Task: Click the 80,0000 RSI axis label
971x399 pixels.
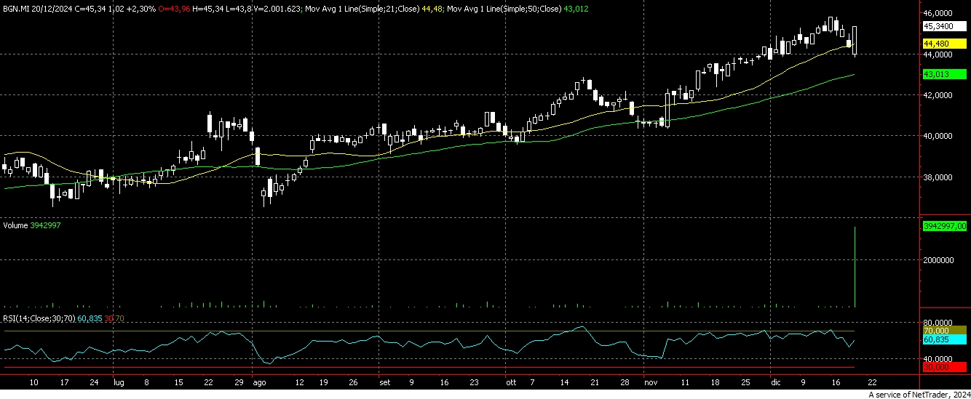Action: (x=938, y=322)
